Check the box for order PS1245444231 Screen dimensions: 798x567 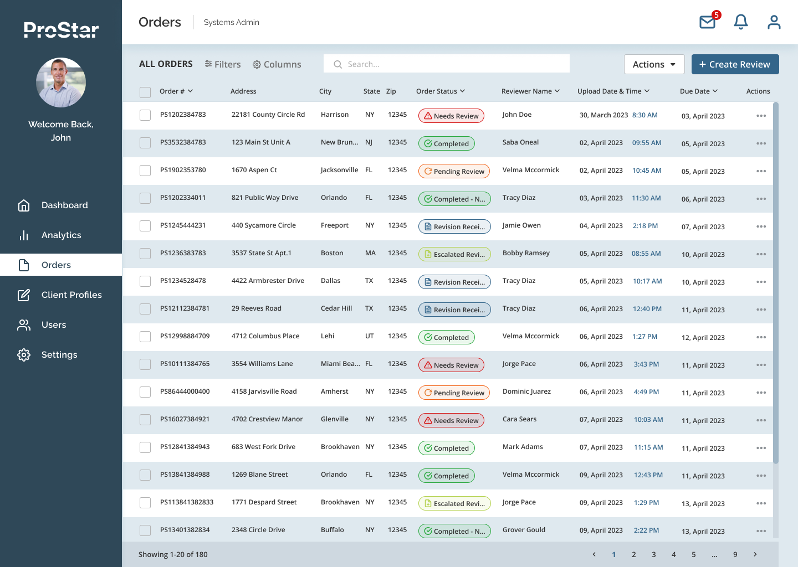pos(145,226)
